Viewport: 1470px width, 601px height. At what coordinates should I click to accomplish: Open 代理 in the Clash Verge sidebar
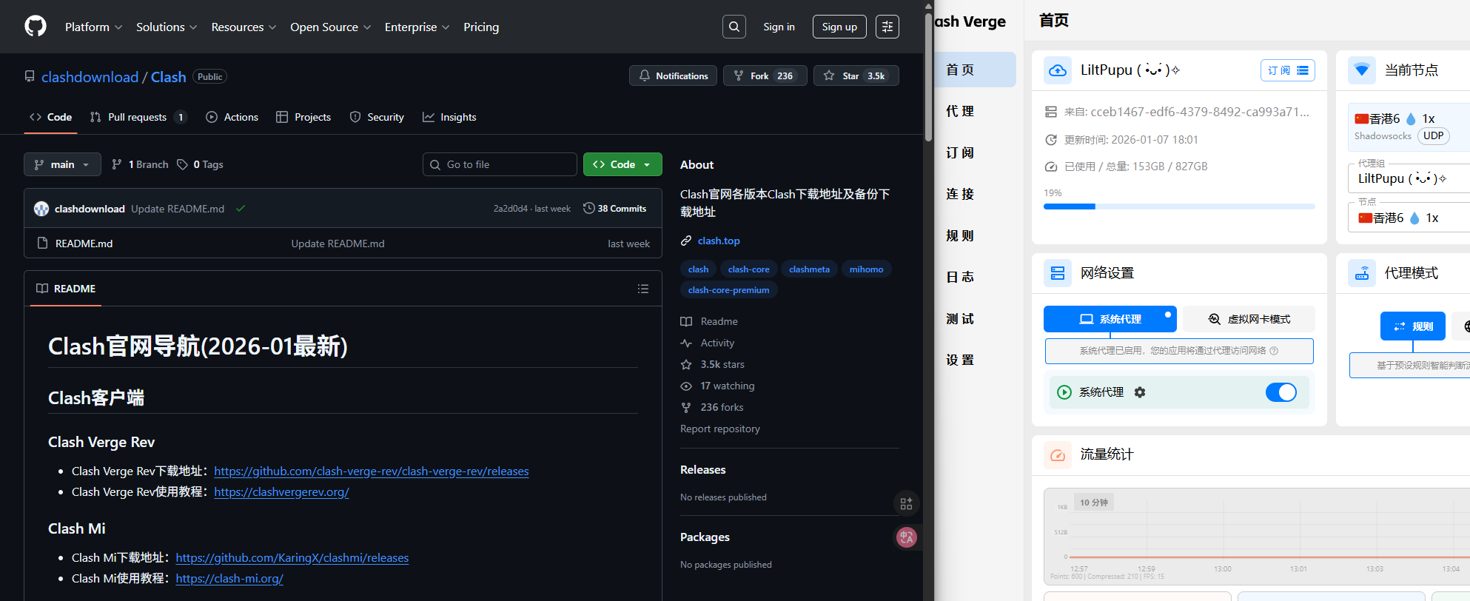pos(960,111)
